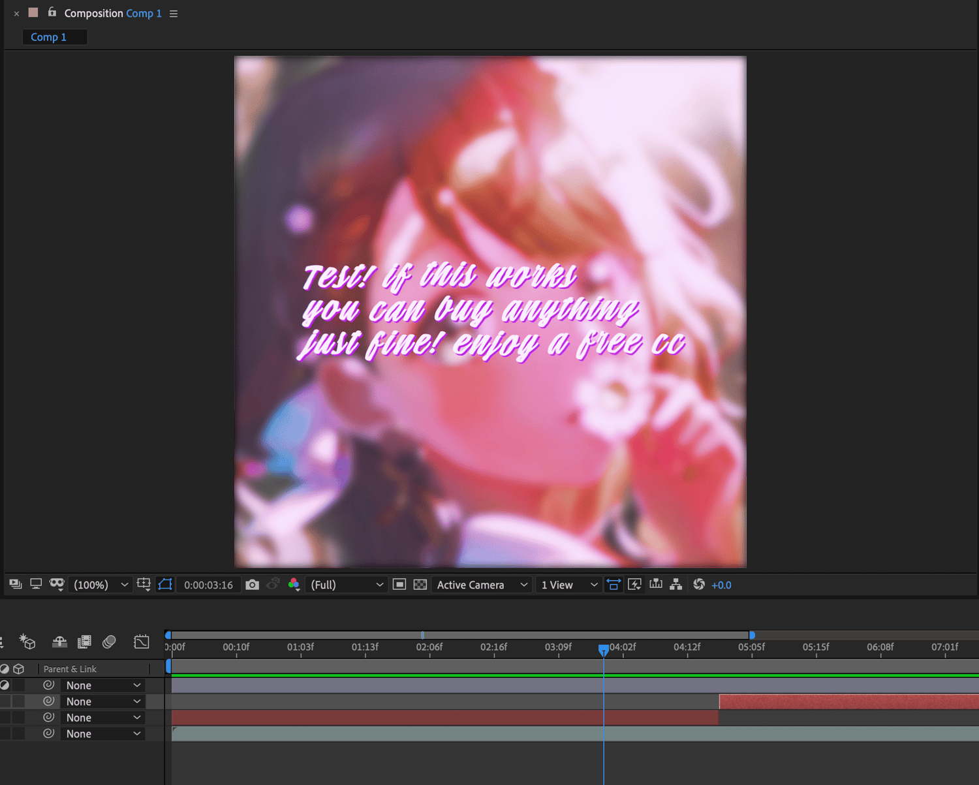Toggle 3D switch on first layer row
This screenshot has width=979, height=785.
coord(19,685)
